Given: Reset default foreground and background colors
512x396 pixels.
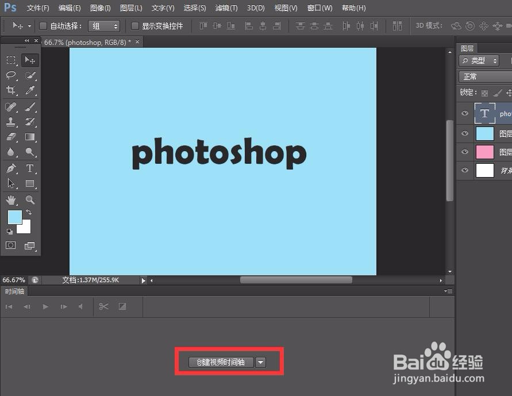Looking at the screenshot, I should (9, 232).
